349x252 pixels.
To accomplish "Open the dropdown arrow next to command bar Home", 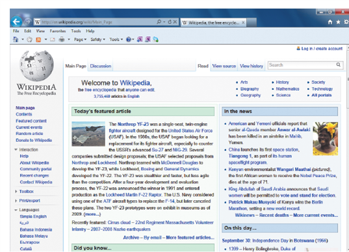I will coord(23,40).
